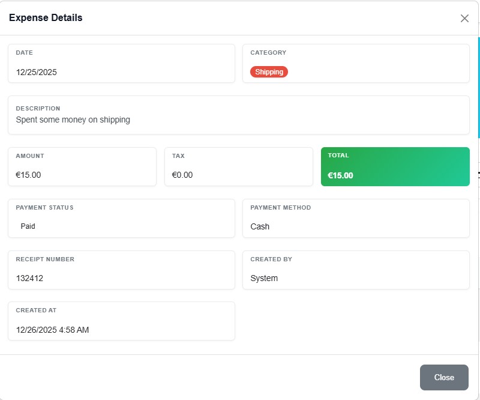Click the PAYMENT METHOD label

(x=280, y=207)
